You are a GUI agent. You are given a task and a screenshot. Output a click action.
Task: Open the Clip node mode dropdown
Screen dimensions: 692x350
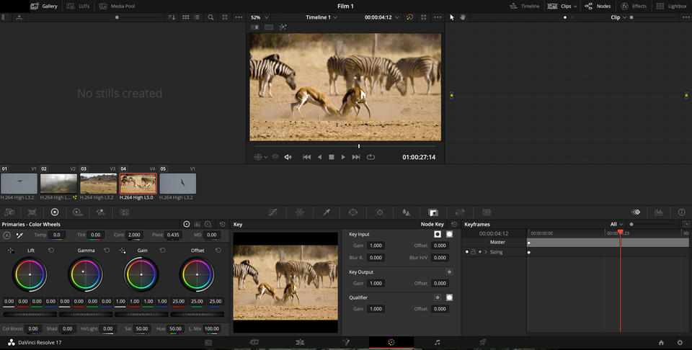[x=618, y=17]
